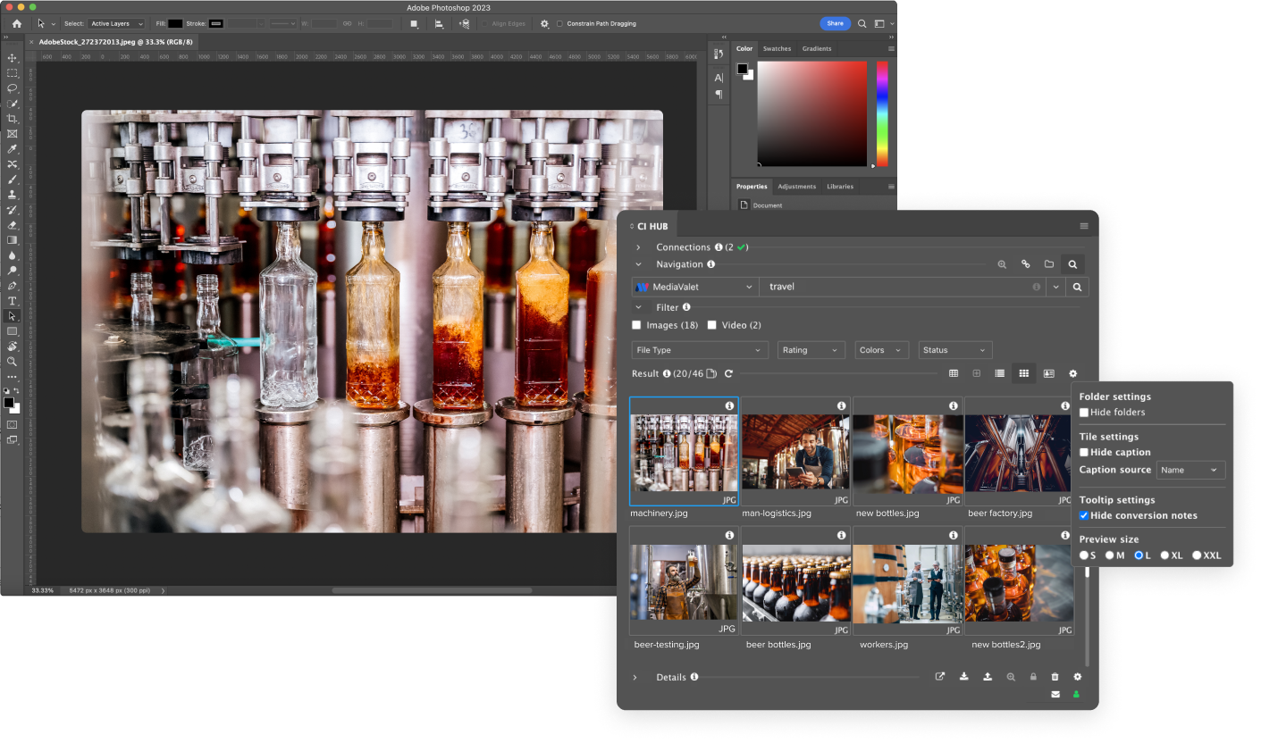1261x743 pixels.
Task: Select the Clone Stamp tool
Action: (x=13, y=195)
